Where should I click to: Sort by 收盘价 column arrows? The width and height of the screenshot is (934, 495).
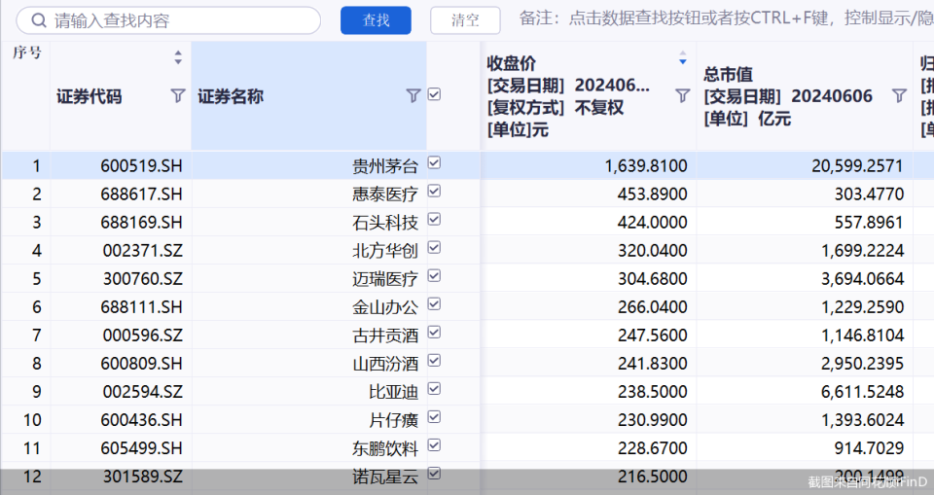(683, 57)
